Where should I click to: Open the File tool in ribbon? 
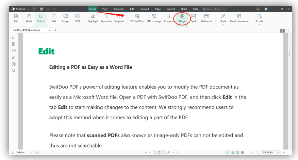tap(16, 18)
